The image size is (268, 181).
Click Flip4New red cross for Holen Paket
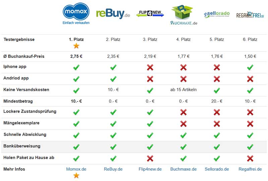[x=150, y=159]
